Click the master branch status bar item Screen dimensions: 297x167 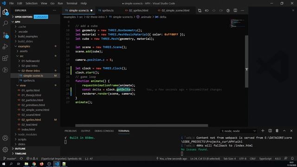point(10,159)
